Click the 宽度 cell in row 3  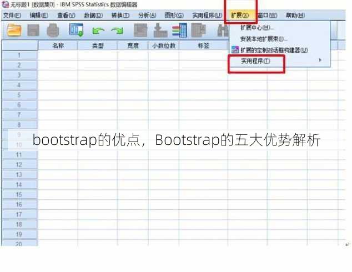[x=133, y=75]
